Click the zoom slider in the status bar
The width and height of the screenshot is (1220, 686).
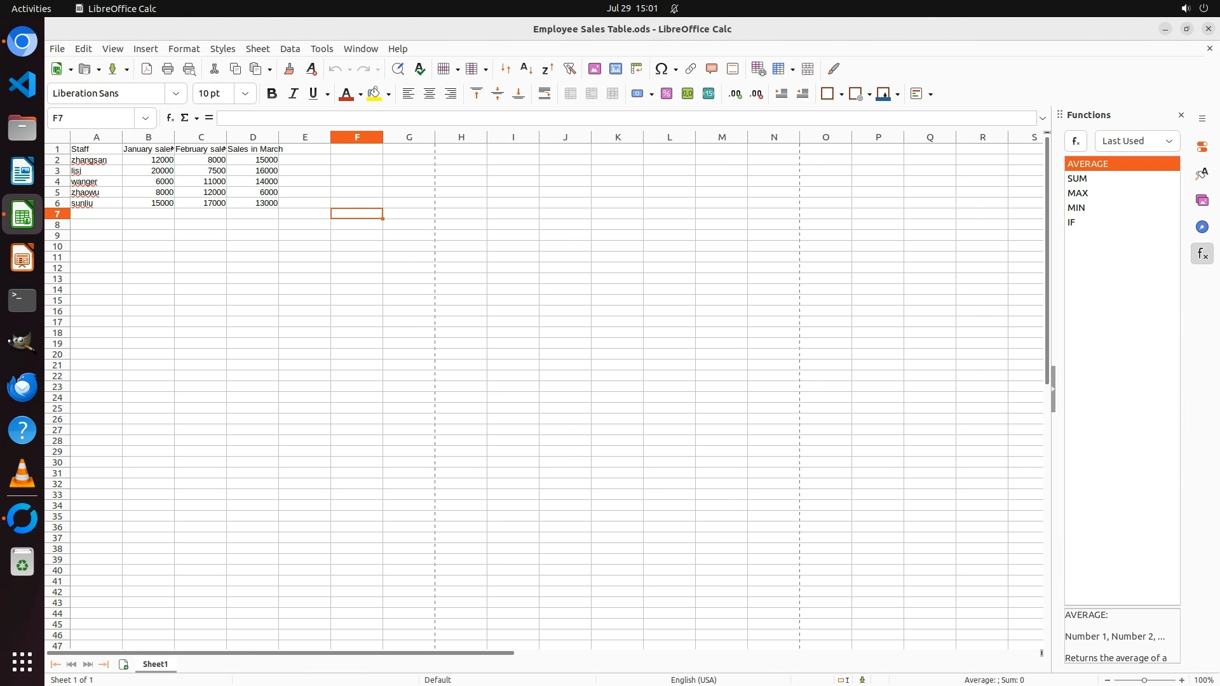pyautogui.click(x=1144, y=680)
